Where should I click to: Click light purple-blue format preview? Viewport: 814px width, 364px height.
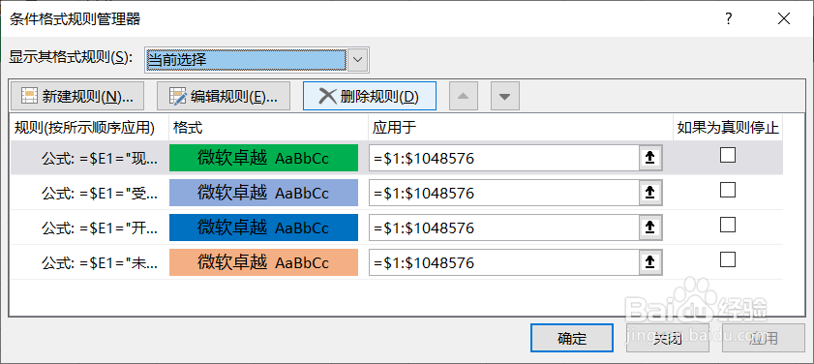pyautogui.click(x=263, y=193)
